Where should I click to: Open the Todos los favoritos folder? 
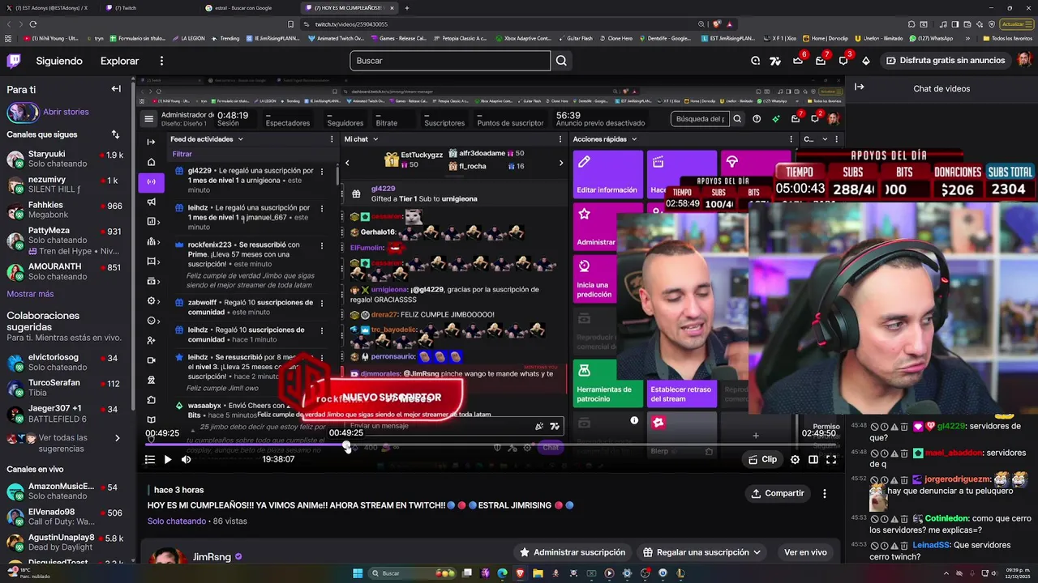(x=1007, y=38)
